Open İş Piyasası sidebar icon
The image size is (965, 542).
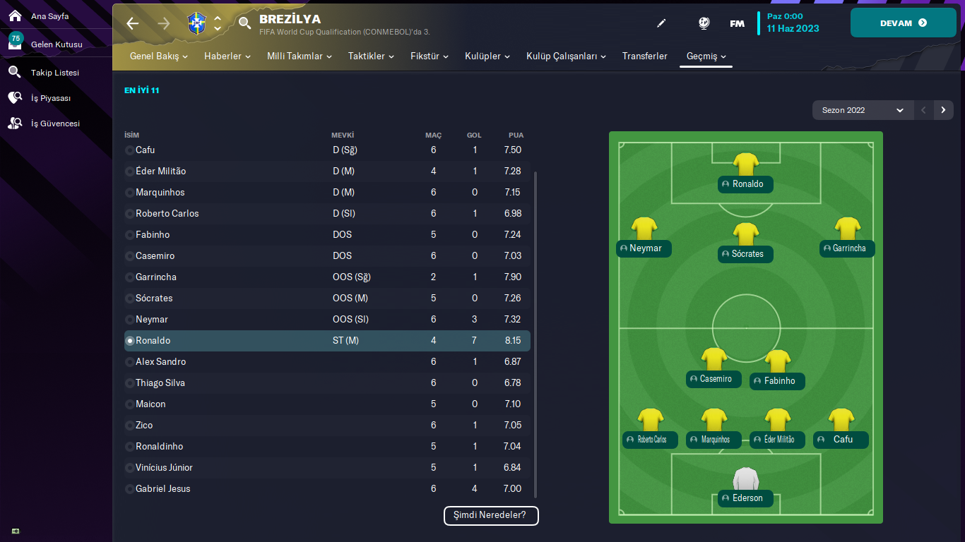tap(15, 98)
